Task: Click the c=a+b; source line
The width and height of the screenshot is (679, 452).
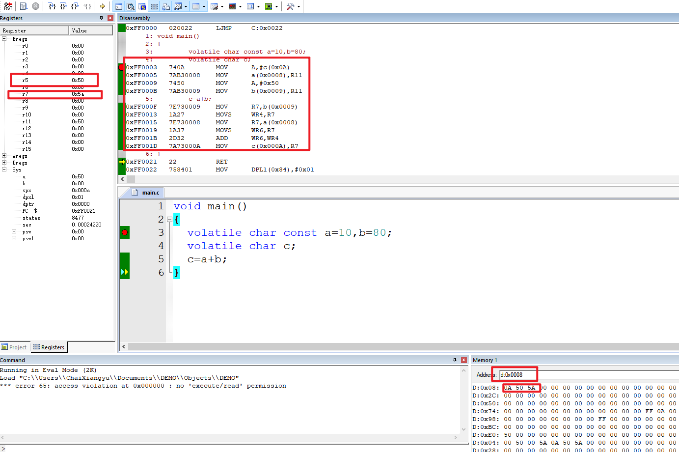Action: pyautogui.click(x=207, y=259)
